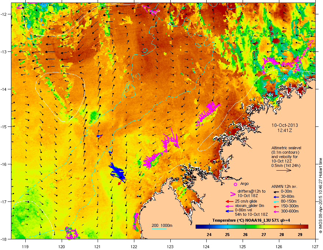Click the '54h to 10-Oct 18Z' legend text
323x250 pixels.
tap(251, 214)
